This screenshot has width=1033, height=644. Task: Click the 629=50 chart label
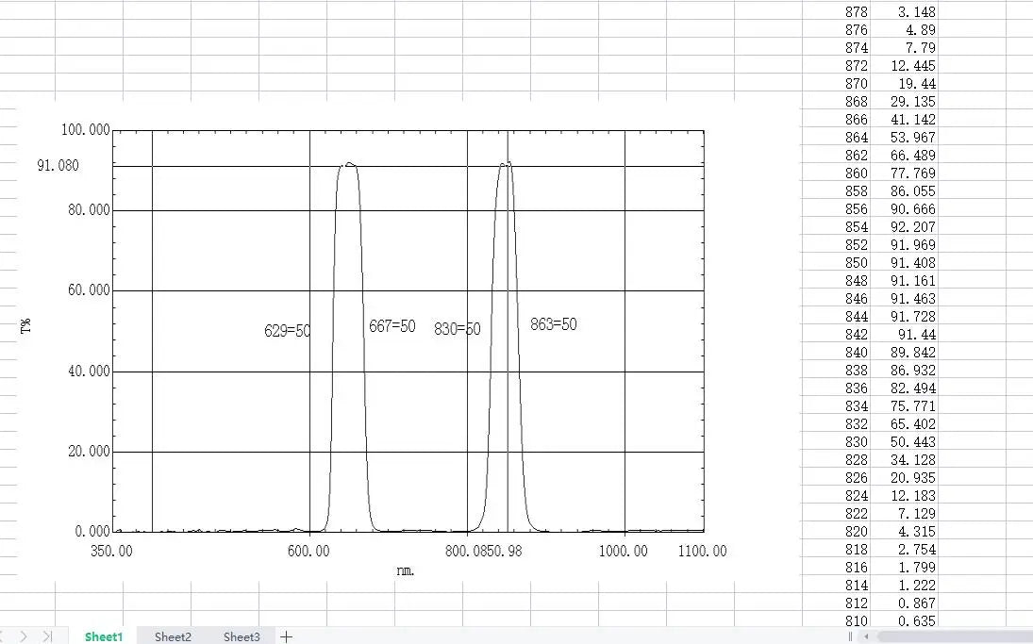[287, 331]
